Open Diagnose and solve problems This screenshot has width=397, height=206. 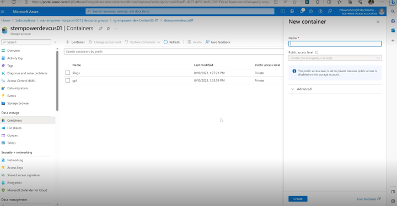click(x=27, y=73)
